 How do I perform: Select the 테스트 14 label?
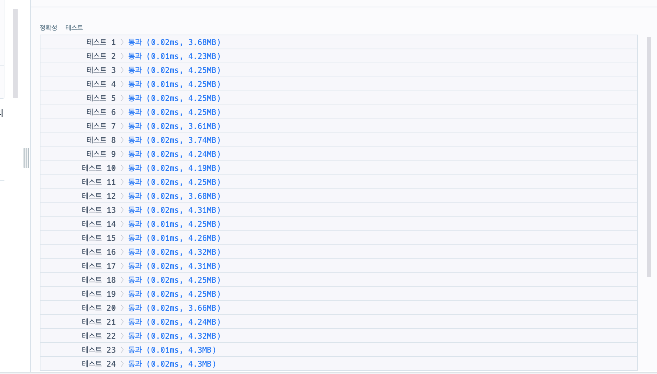pyautogui.click(x=99, y=224)
